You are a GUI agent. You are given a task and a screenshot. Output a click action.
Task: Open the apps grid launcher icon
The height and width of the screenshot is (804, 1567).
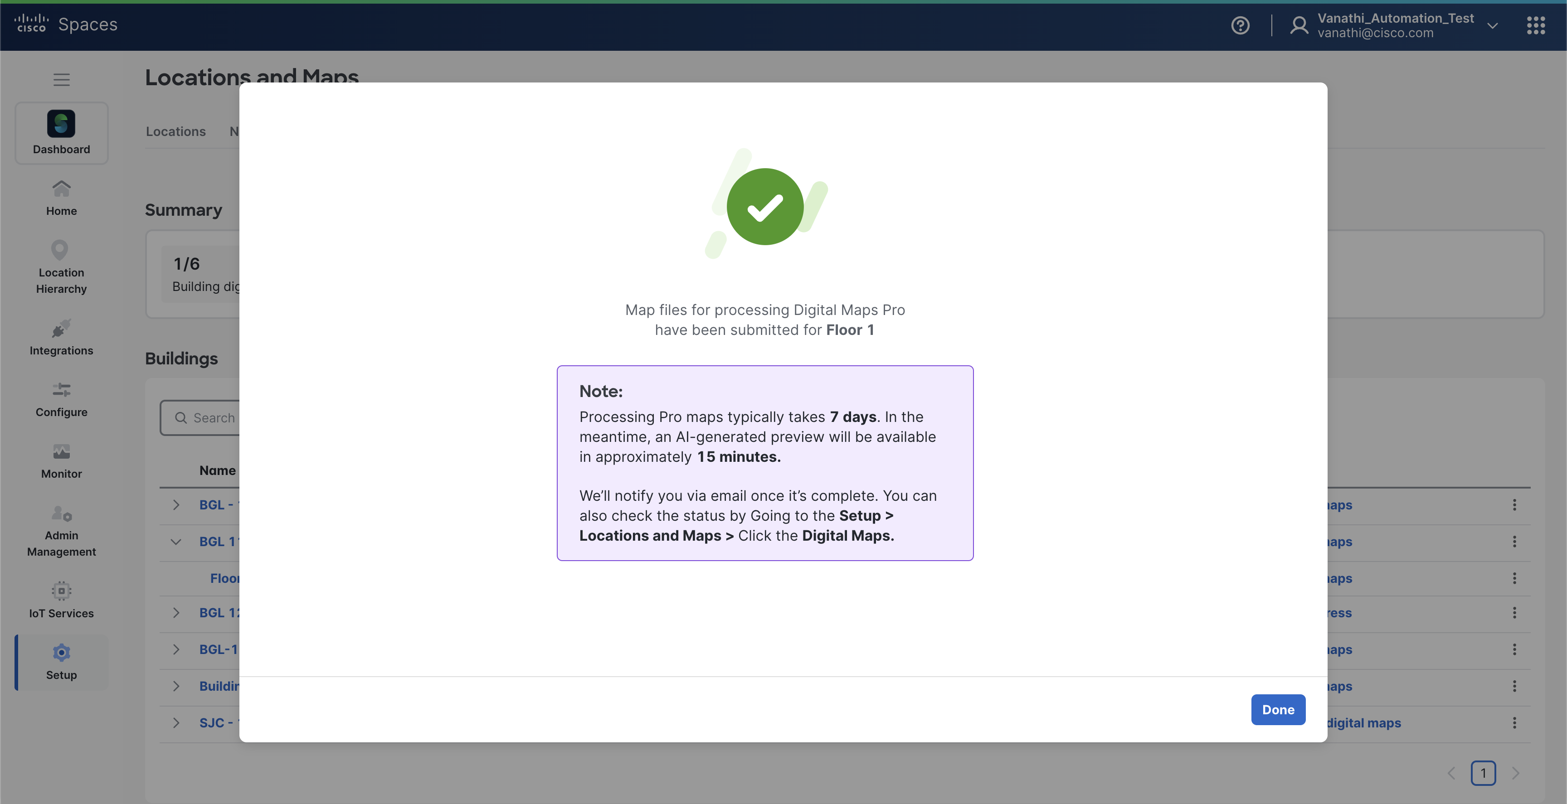point(1535,25)
